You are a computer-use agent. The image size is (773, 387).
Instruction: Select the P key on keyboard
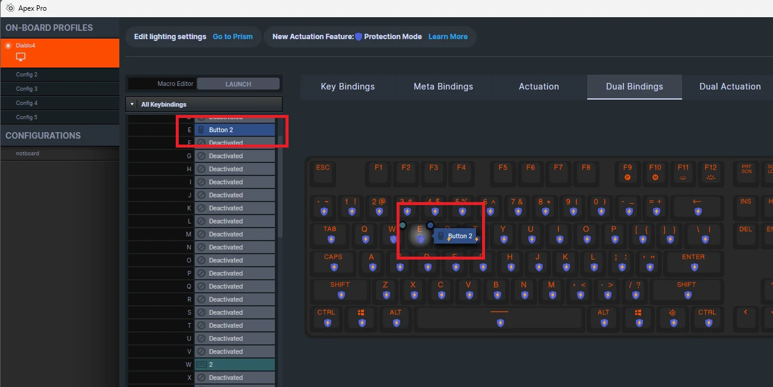[x=614, y=235]
